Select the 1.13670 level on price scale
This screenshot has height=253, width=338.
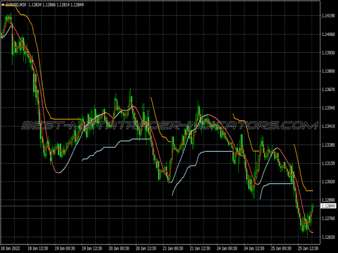point(329,90)
